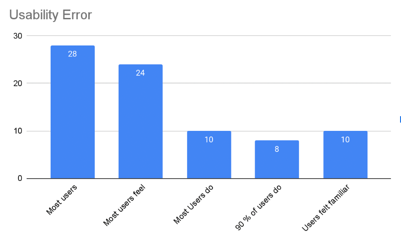
Task: Click the data label on Most Users do bar
Action: (209, 139)
